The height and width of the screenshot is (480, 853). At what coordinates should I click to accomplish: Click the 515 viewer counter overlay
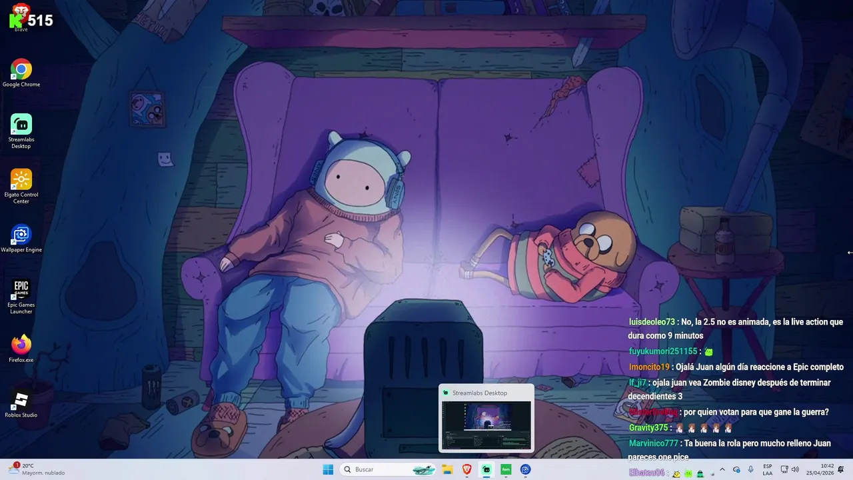pos(31,20)
